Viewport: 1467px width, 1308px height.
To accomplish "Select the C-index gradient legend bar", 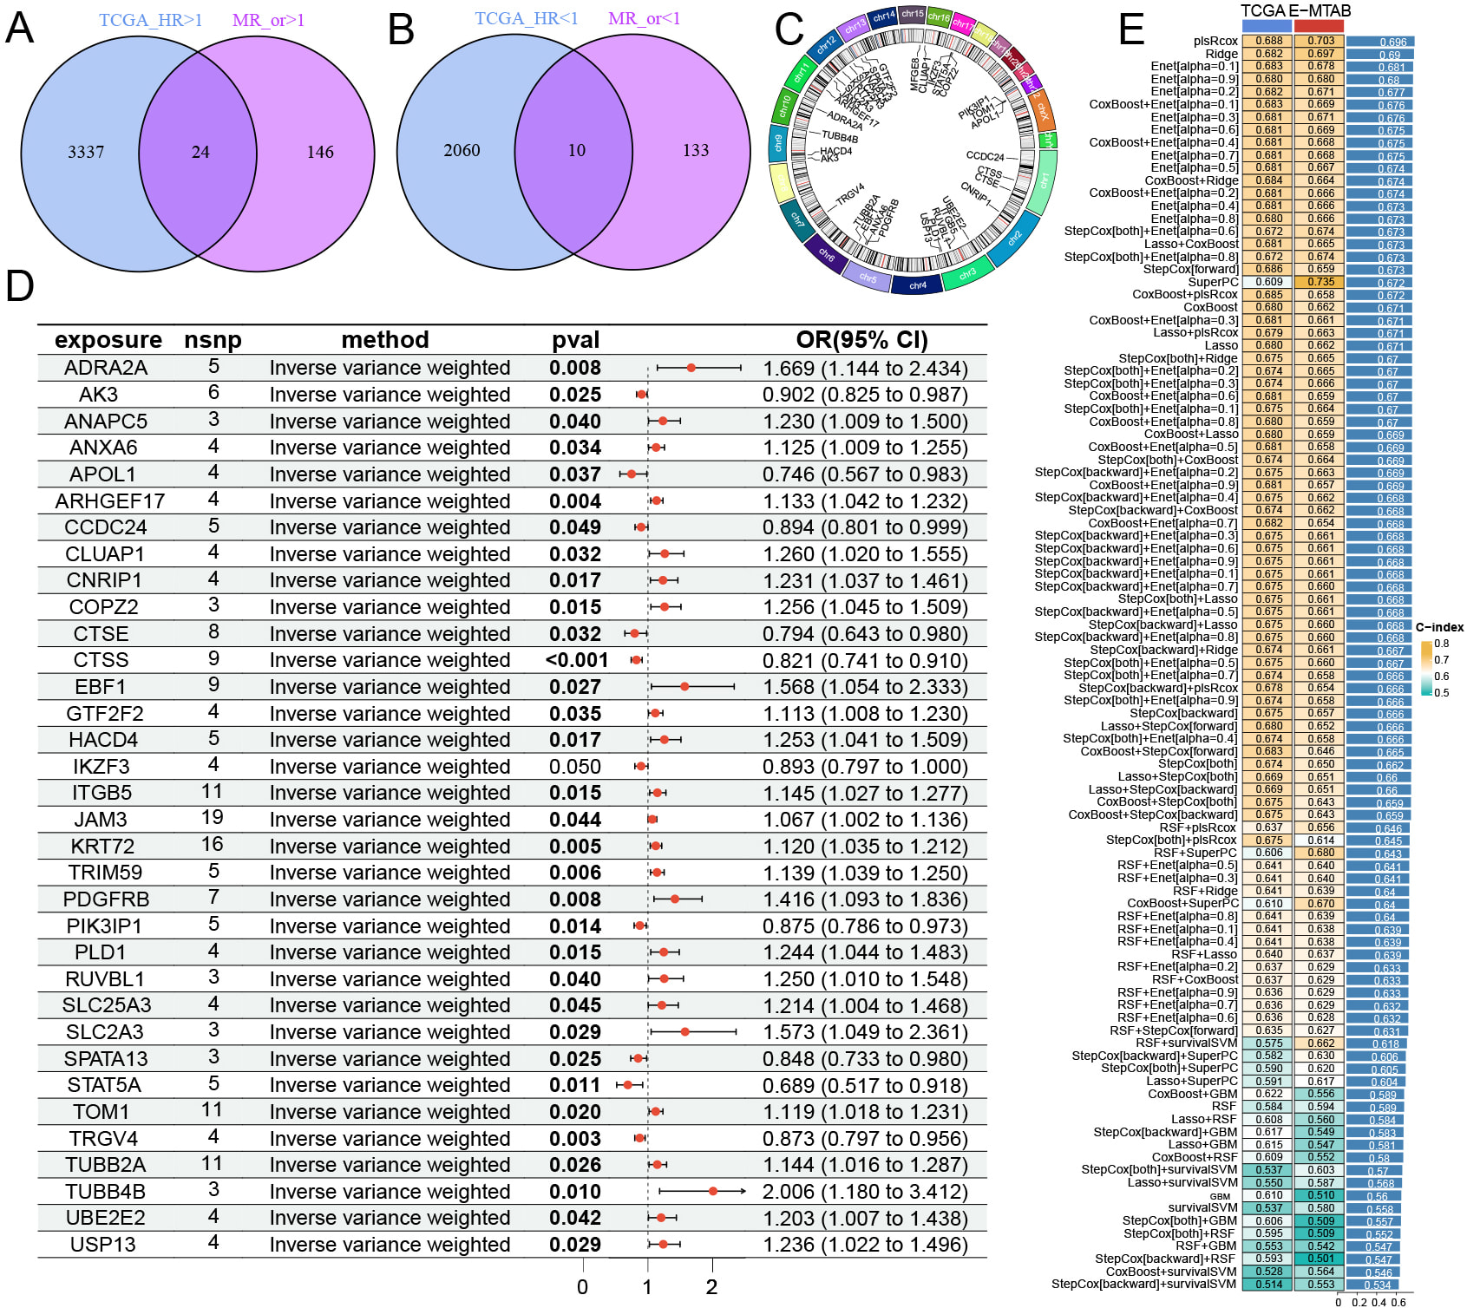I will click(x=1426, y=668).
